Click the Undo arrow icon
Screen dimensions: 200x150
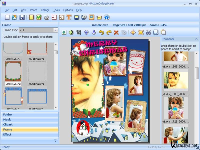click(101, 32)
